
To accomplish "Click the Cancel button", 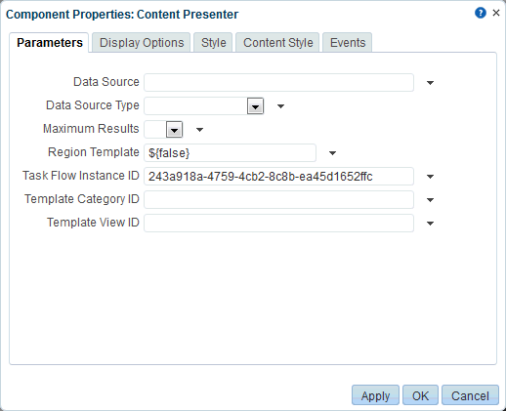I will tap(470, 395).
